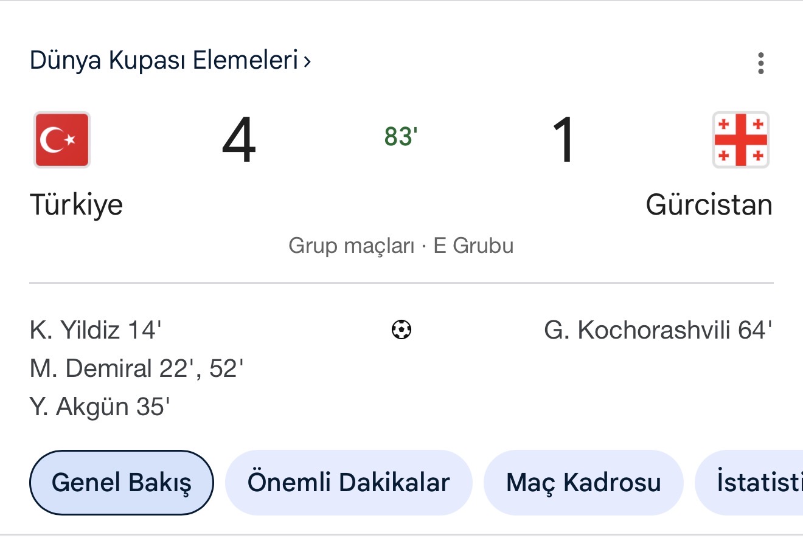Click the K. Yildiz 14' goal entry
Image resolution: width=803 pixels, height=538 pixels.
[x=96, y=331]
